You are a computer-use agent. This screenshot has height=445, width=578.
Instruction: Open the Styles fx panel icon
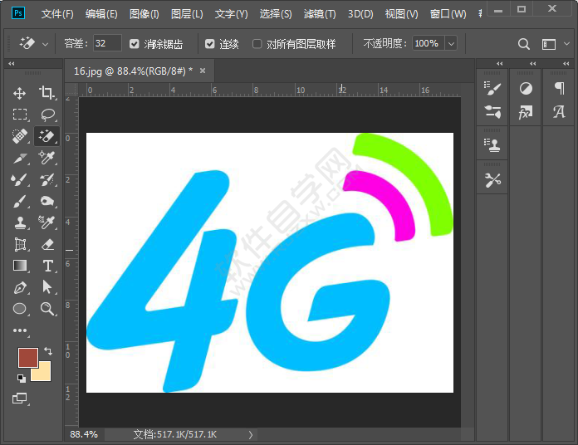526,112
